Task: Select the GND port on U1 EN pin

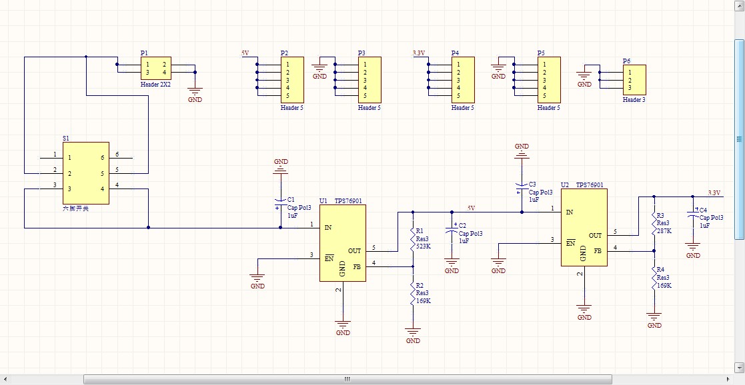Action: coord(257,281)
